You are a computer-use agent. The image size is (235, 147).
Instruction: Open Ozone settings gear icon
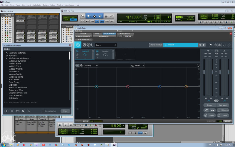tap(219, 45)
